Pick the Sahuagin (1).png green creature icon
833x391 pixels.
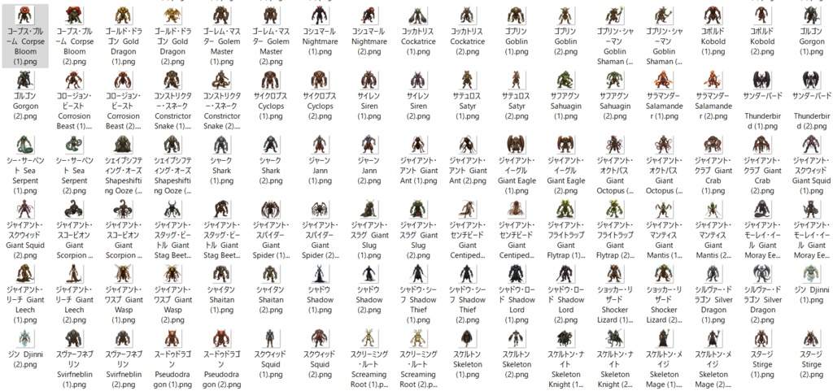coord(566,80)
